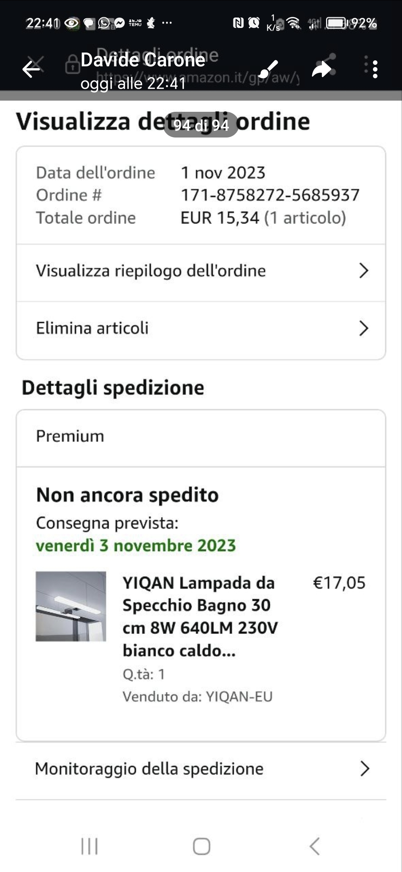The image size is (402, 872).
Task: Tap the 94 di 94 counter badge
Action: pos(201,125)
